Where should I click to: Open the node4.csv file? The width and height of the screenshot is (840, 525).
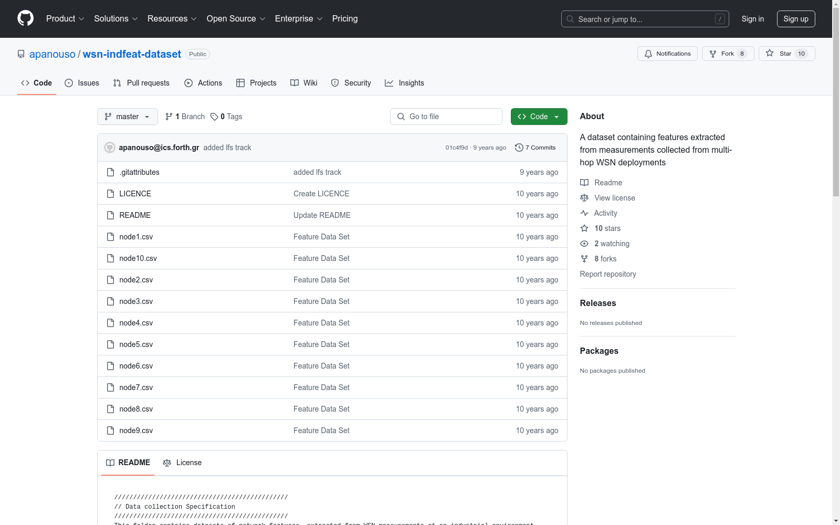[x=136, y=323]
